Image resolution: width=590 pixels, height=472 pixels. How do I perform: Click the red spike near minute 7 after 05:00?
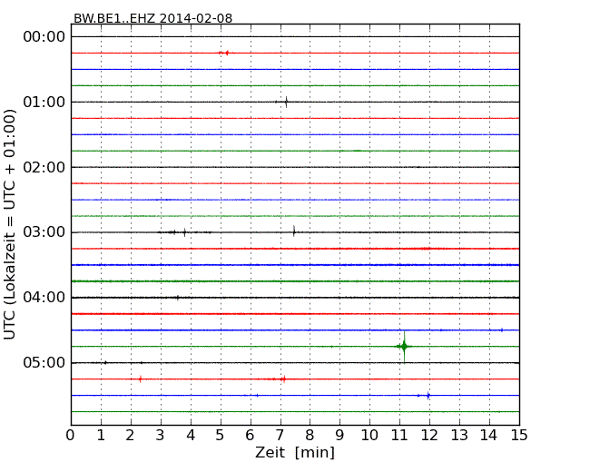tap(283, 379)
